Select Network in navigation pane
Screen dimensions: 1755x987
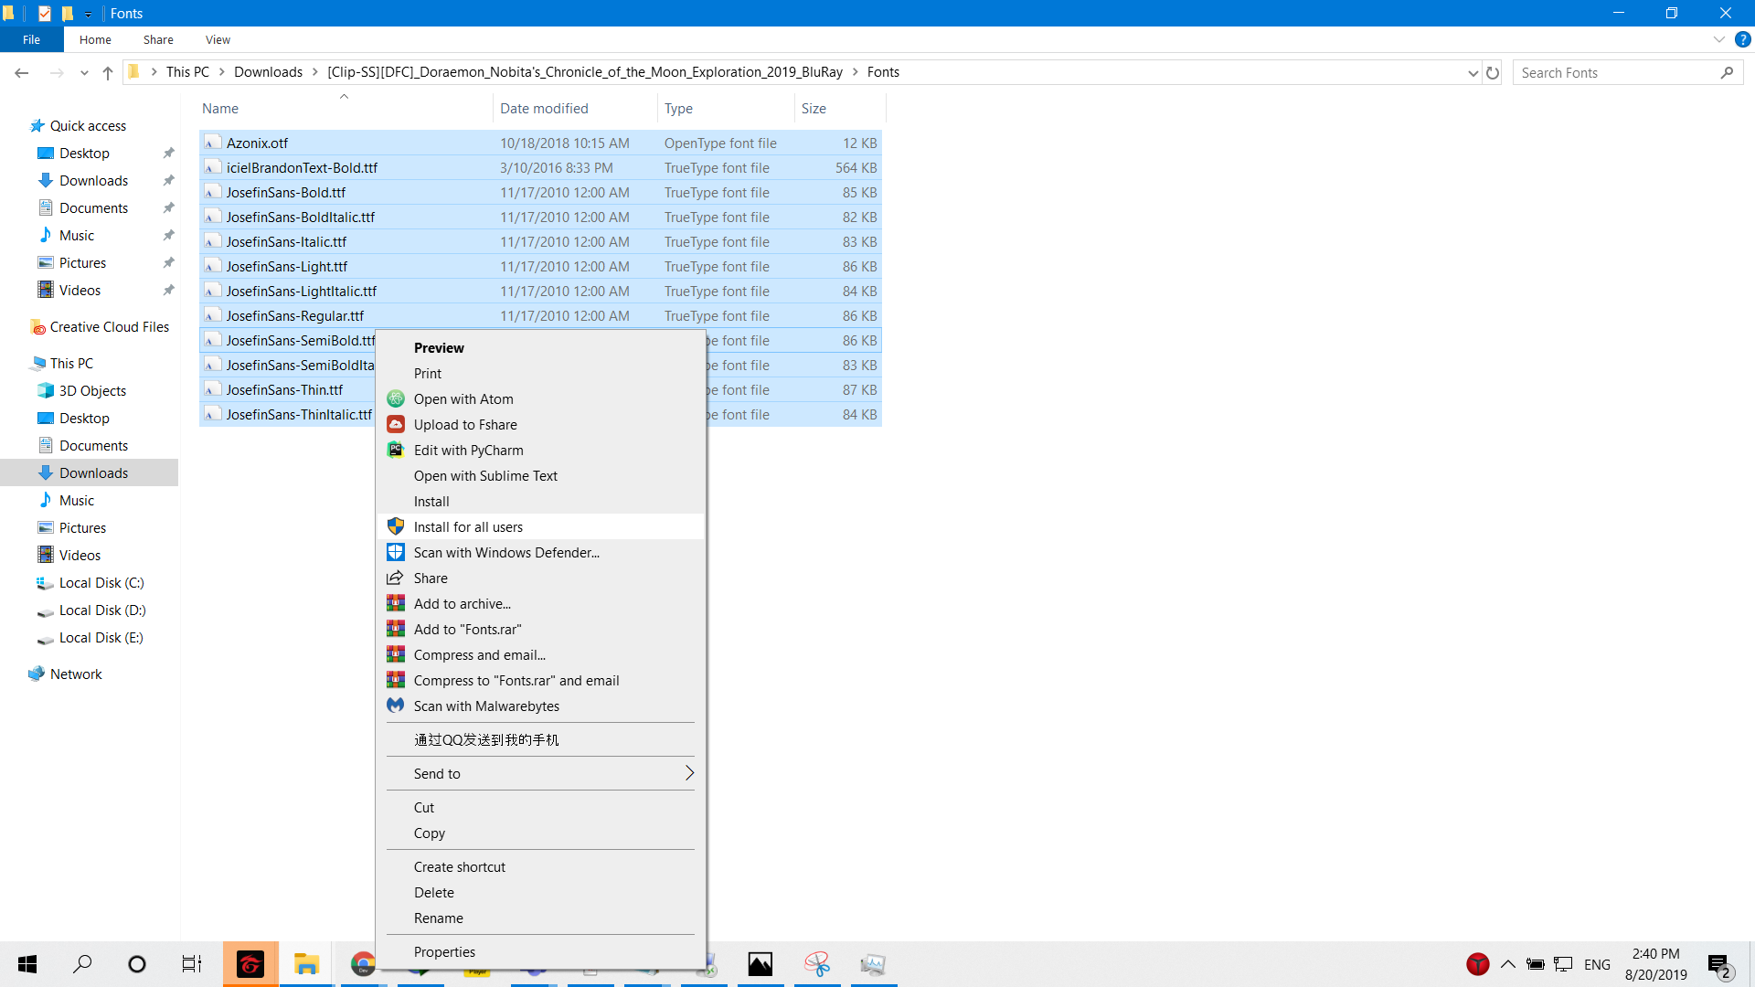(x=76, y=674)
